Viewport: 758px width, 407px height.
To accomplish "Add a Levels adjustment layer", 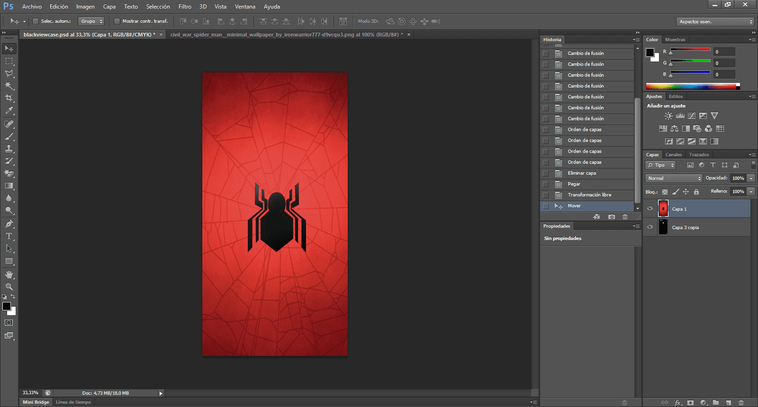I will [x=680, y=115].
